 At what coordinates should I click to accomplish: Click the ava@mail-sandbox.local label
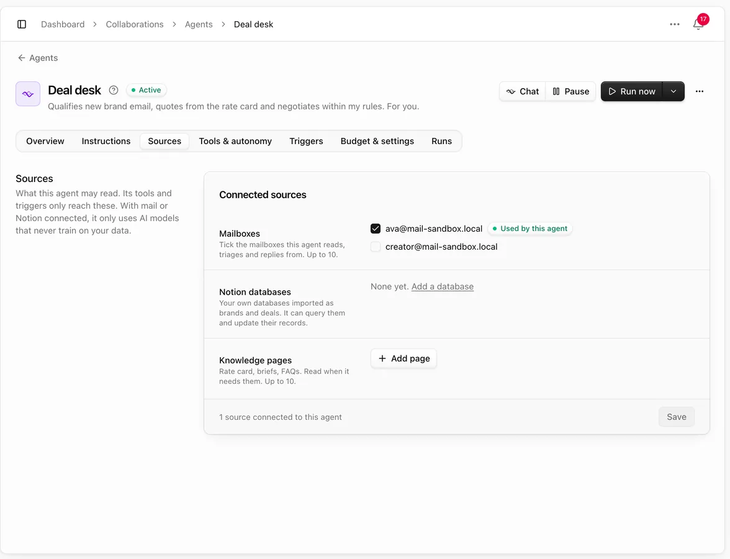(x=434, y=229)
